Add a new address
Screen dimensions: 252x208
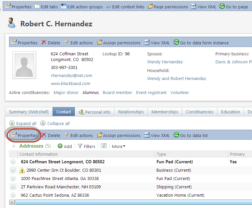[x=65, y=146]
